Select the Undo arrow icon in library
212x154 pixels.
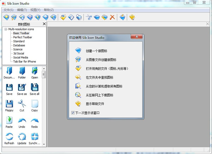[22, 122]
